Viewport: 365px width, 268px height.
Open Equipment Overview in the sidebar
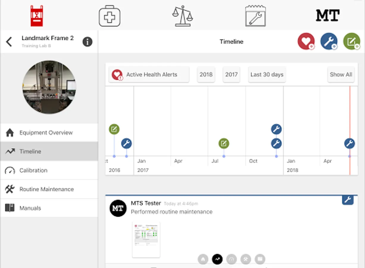49,133
